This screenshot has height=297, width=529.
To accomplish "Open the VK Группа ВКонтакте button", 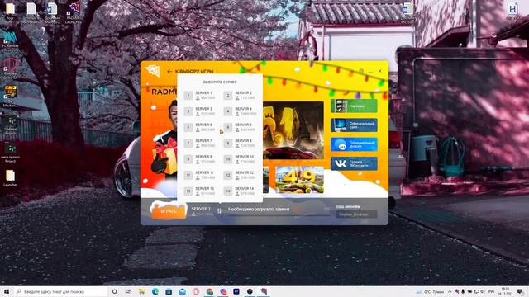I will pyautogui.click(x=354, y=163).
